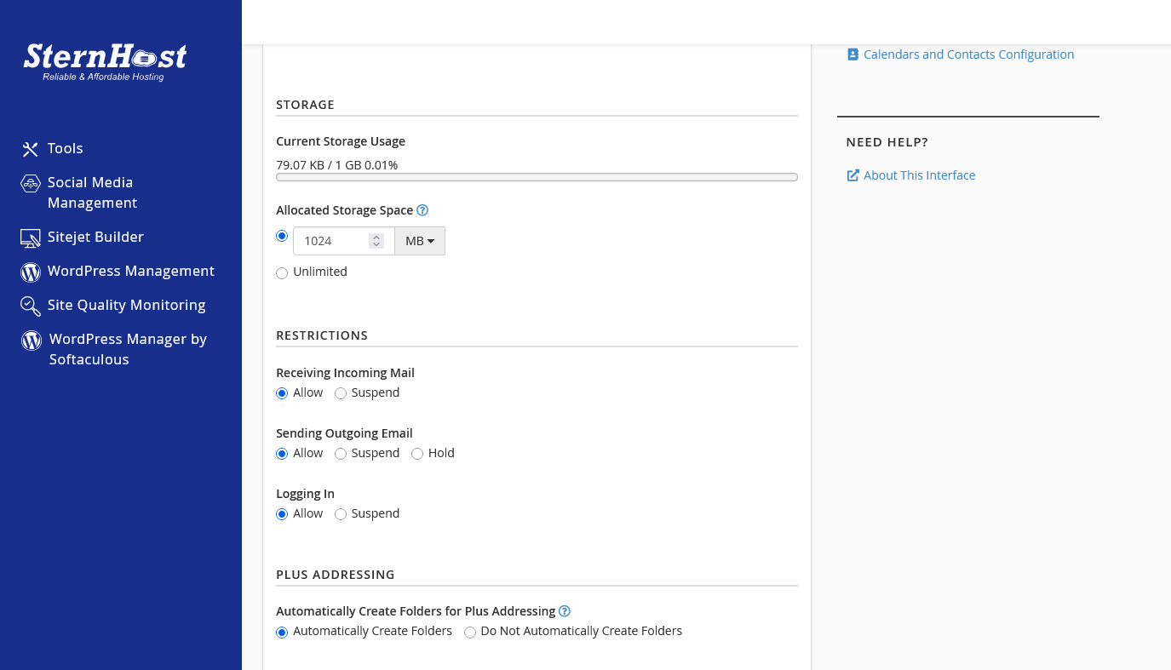Viewport: 1171px width, 670px height.
Task: Click the WordPress Manager by Softaculous icon
Action: click(x=32, y=341)
